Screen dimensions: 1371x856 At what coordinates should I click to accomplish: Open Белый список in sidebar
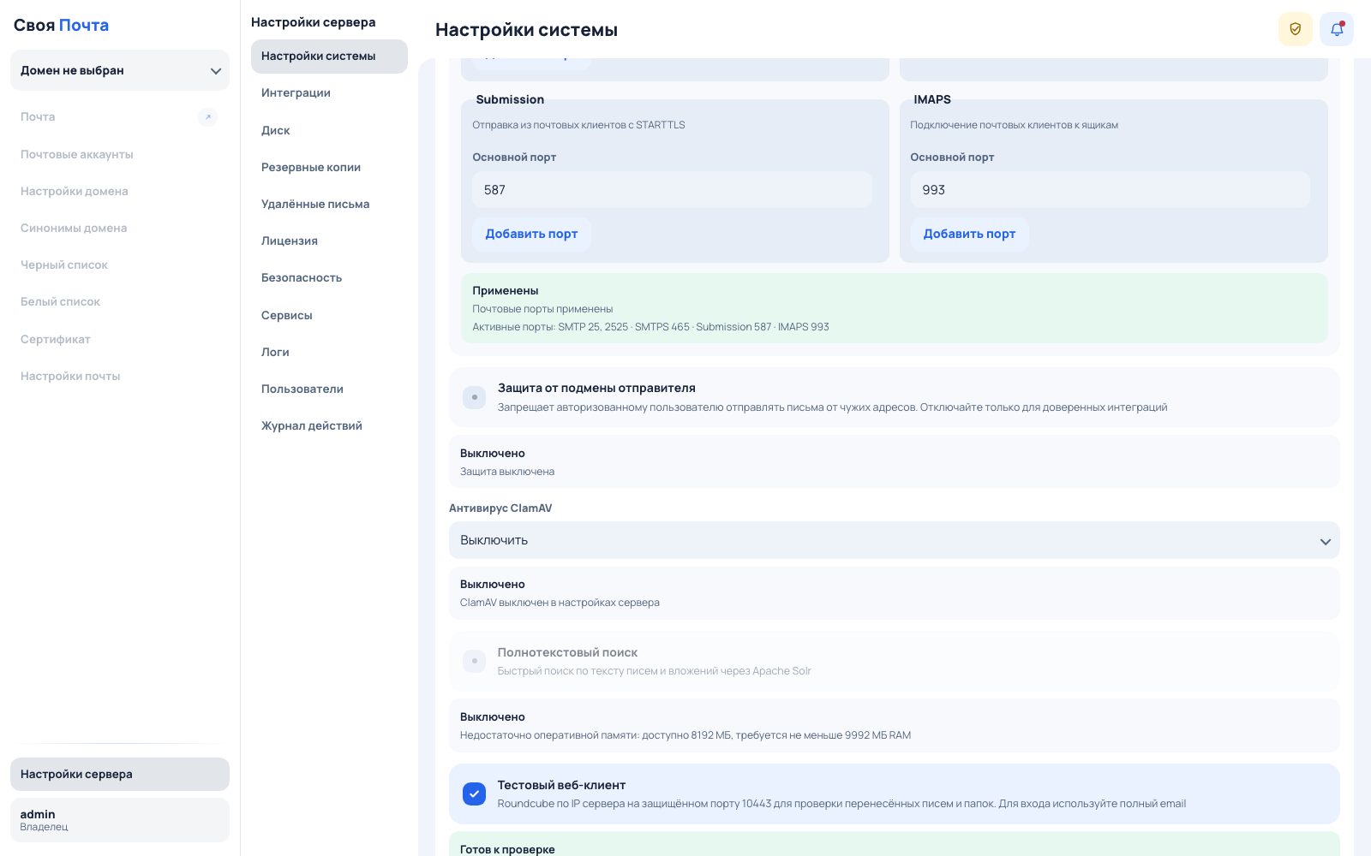[x=120, y=301]
